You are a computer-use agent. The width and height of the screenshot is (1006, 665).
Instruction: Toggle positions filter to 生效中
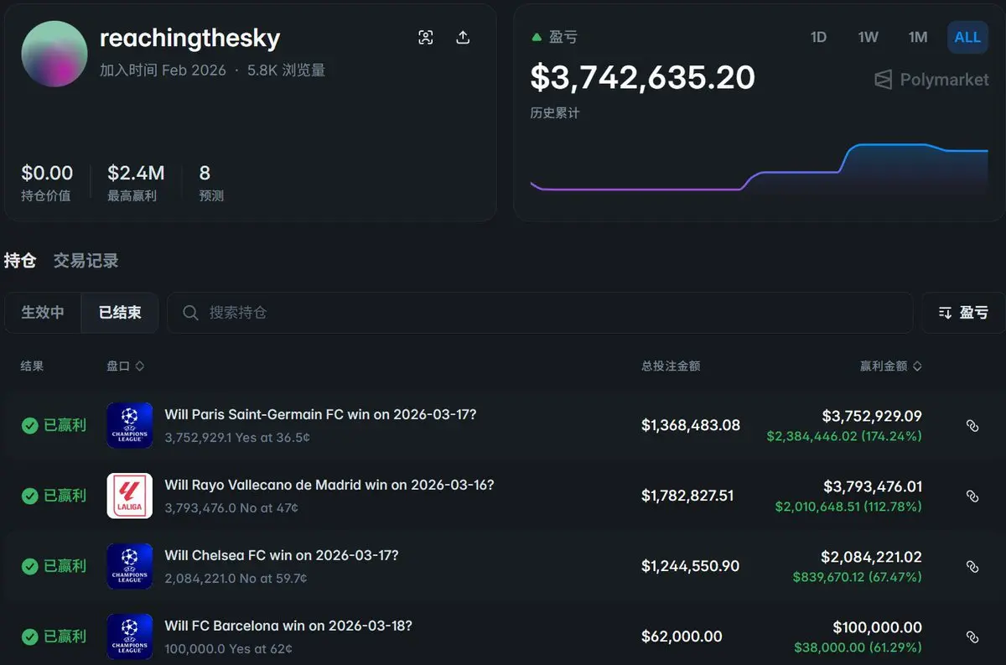pos(43,313)
